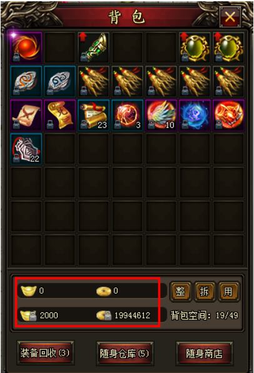Select the fiery orb stack of 3
This screenshot has width=254, height=373.
(x=128, y=116)
